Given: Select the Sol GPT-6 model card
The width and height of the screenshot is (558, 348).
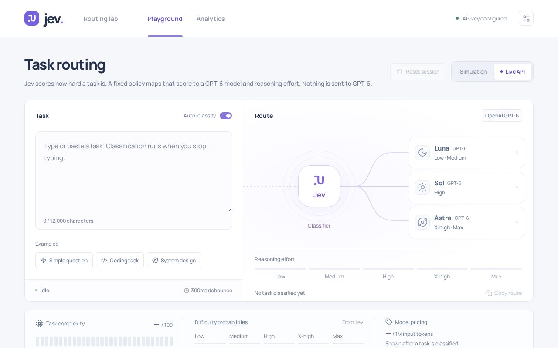Looking at the screenshot, I should point(466,187).
